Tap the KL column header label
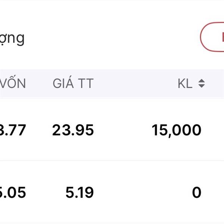This screenshot has width=224, height=224. point(185,84)
